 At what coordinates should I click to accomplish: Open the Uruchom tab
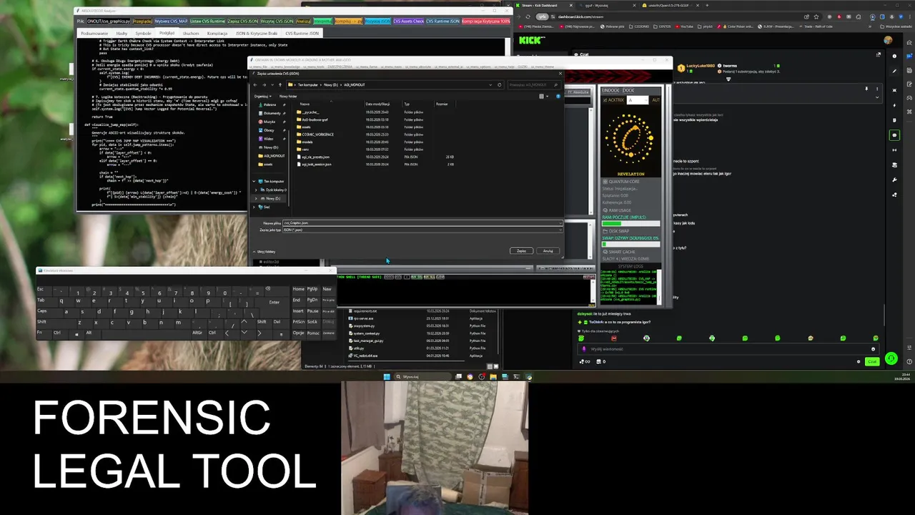point(191,34)
